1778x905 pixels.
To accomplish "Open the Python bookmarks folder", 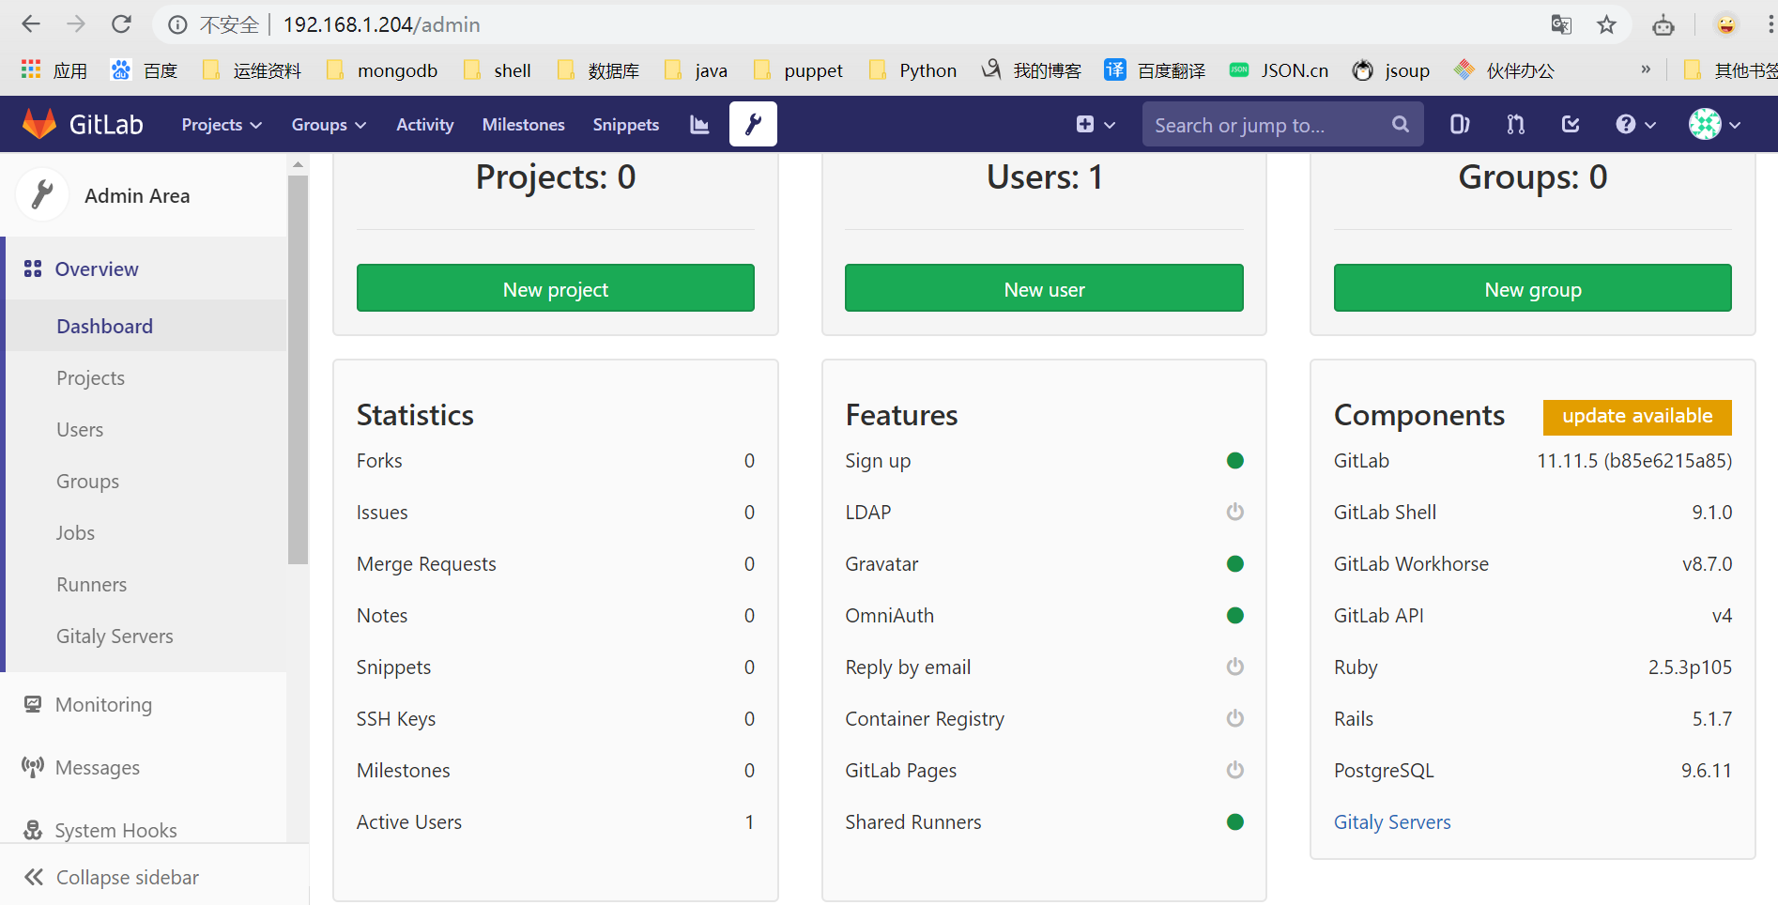I will [912, 70].
